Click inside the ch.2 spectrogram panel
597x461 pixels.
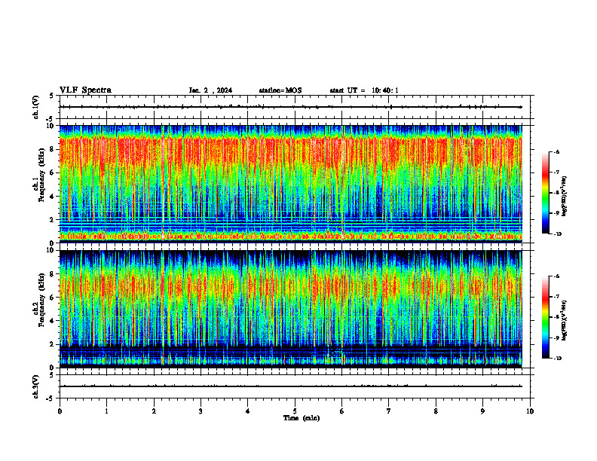click(291, 309)
